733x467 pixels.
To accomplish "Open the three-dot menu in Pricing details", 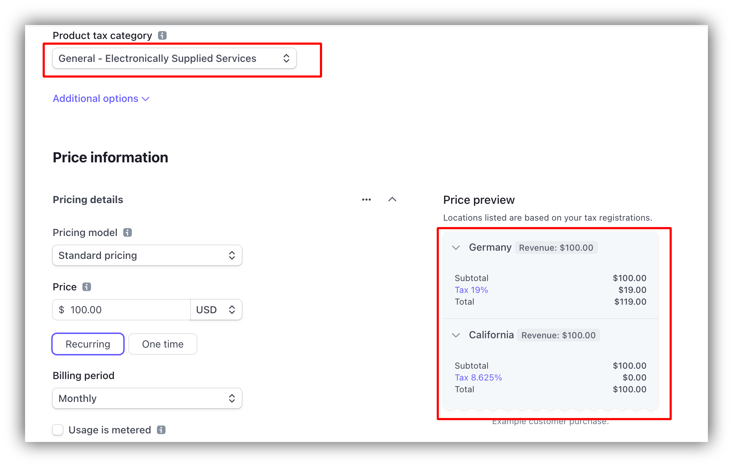I will pyautogui.click(x=366, y=200).
